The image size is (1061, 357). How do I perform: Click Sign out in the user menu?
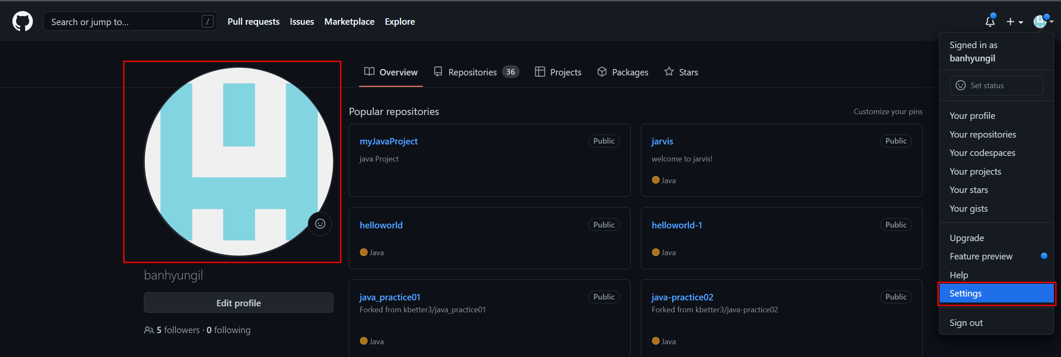996,323
